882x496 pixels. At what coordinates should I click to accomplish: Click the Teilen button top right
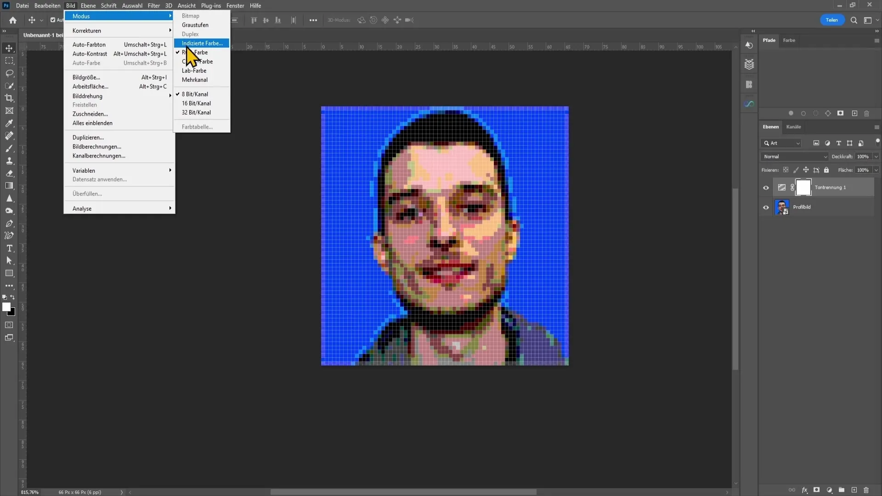tap(832, 20)
